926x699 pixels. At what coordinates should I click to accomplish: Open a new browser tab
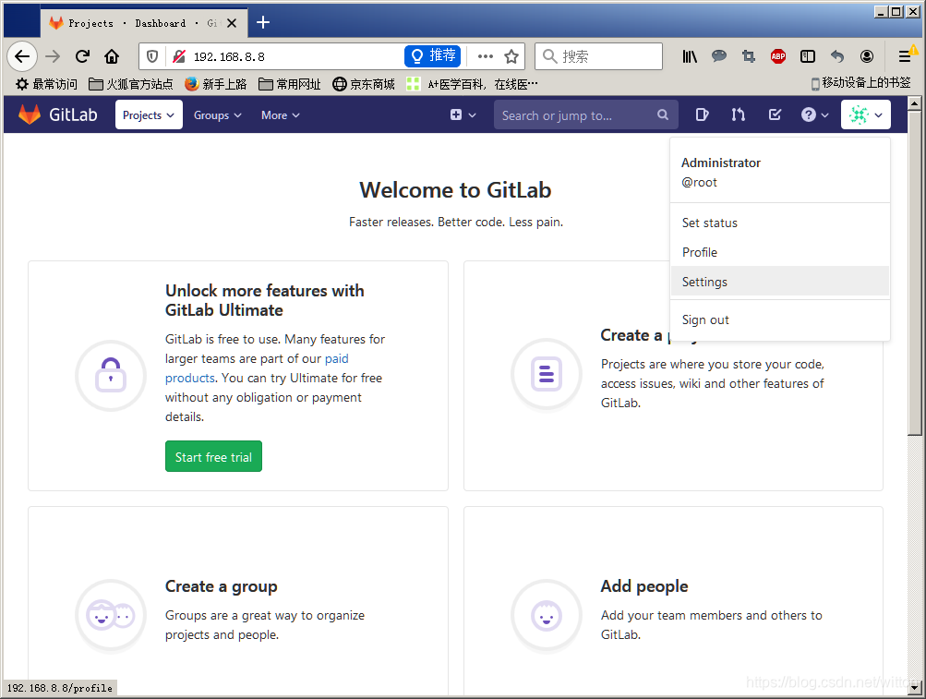click(x=263, y=22)
